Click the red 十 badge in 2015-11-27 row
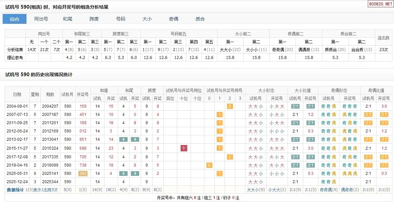 coord(184,148)
